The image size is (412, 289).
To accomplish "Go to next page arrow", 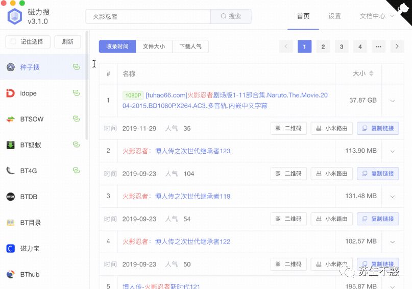I will pos(397,46).
